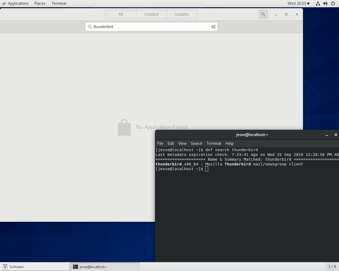The height and width of the screenshot is (271, 339).
Task: Click the Applications menu activities icon
Action: coord(4,3)
